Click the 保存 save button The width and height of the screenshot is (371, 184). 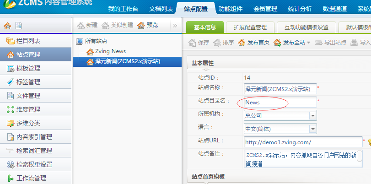(x=199, y=43)
